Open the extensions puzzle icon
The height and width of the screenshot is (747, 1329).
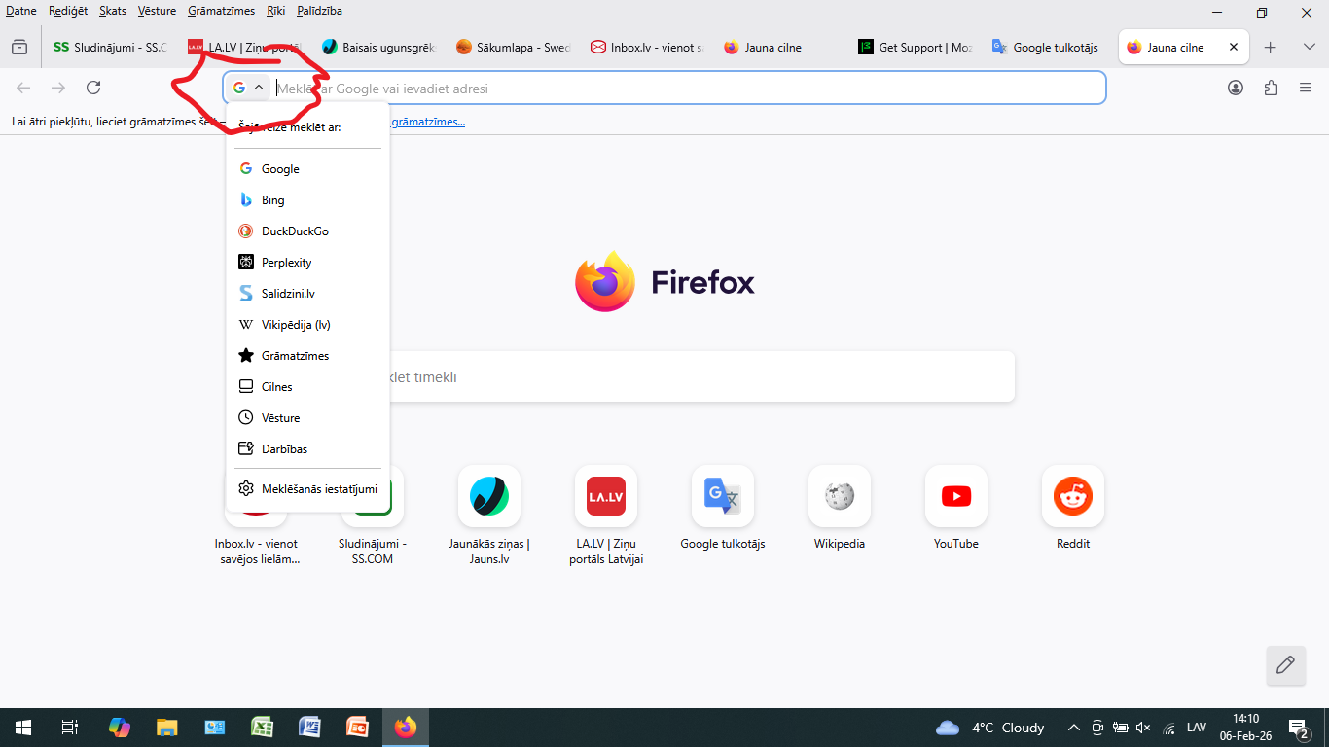pos(1271,88)
